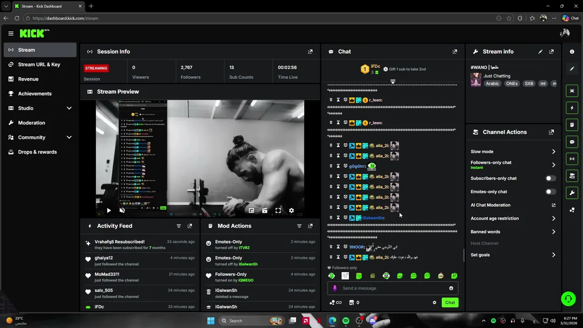
Task: Click the green Chat send button
Action: click(450, 302)
